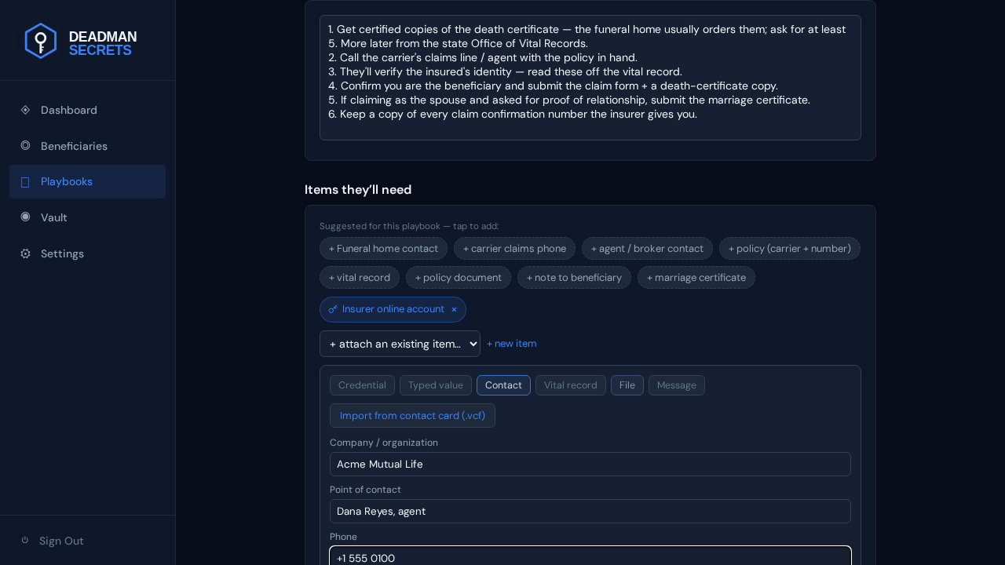Click the Company / organization field

pyautogui.click(x=590, y=464)
